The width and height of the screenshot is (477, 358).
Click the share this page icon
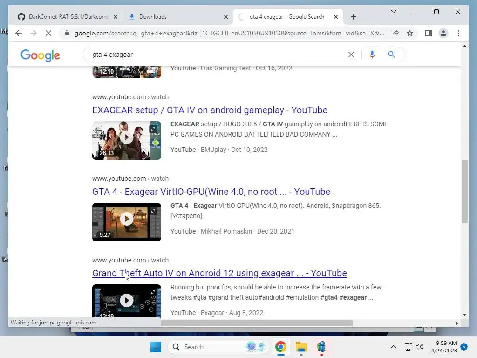(x=395, y=33)
